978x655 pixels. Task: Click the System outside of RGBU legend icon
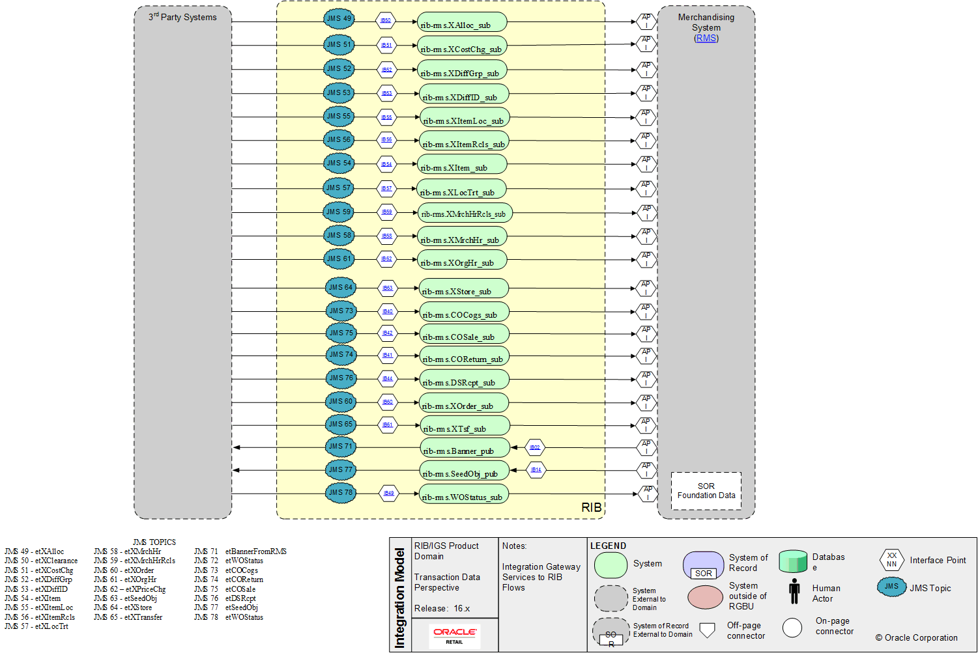click(704, 597)
